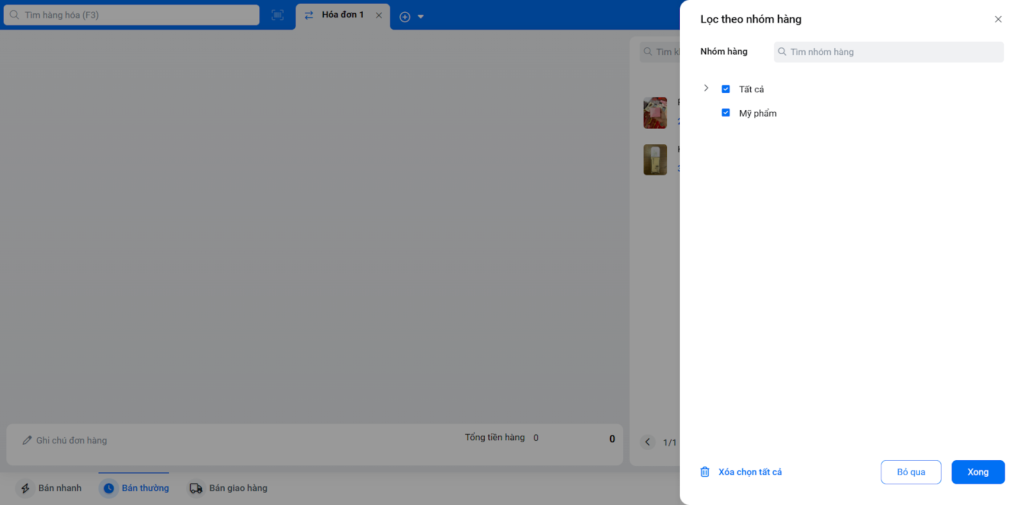This screenshot has width=1027, height=505.
Task: Switch to the Hóa đơn 1 tab
Action: pos(343,15)
